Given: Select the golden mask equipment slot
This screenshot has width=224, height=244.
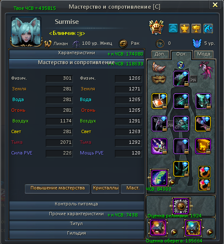Looking at the screenshot, I should coord(159,79).
